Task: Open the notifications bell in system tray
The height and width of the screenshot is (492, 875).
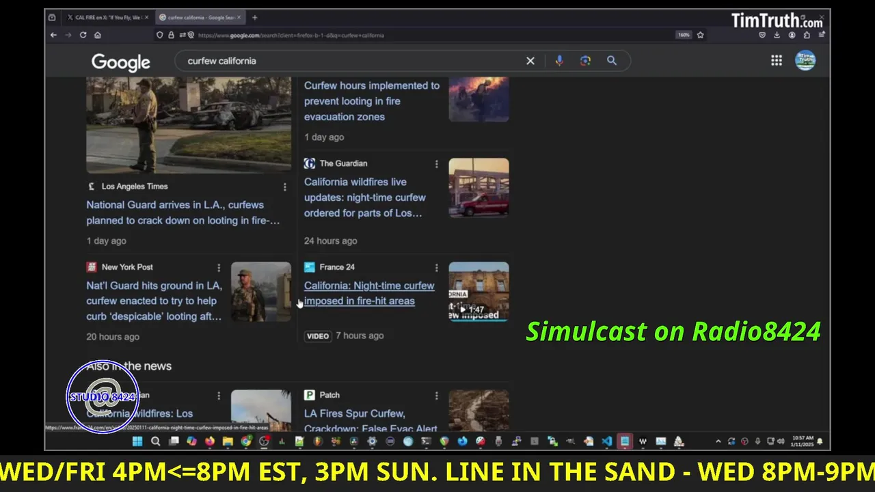Action: click(x=820, y=441)
